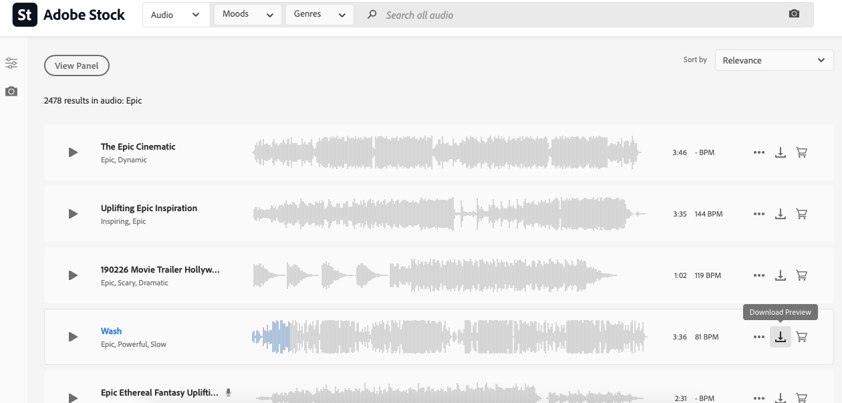Click the View Panel button

(x=77, y=65)
